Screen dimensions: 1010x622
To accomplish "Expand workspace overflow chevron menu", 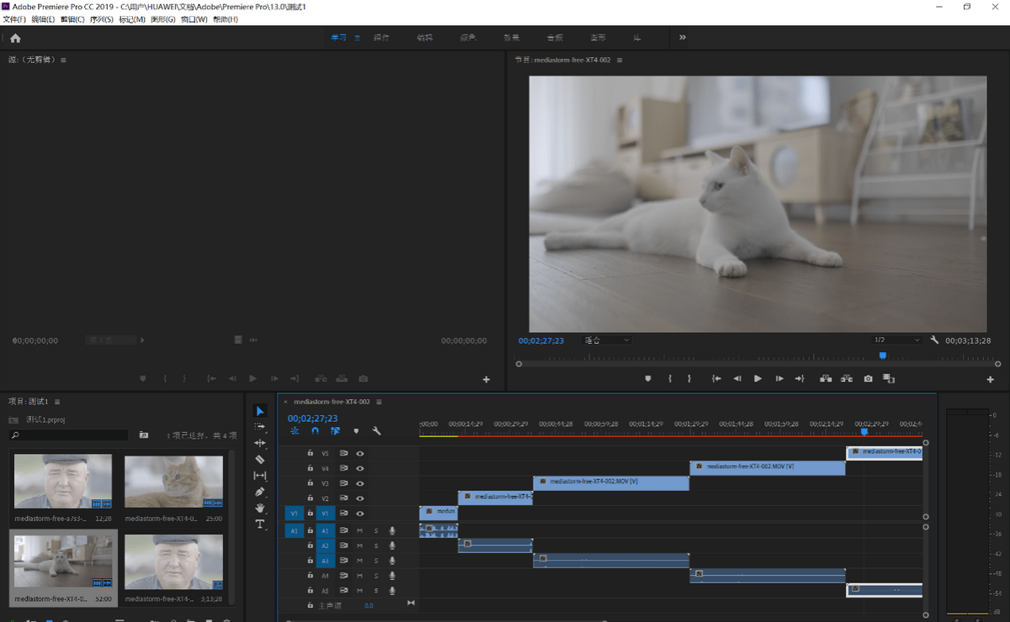I will pos(683,38).
